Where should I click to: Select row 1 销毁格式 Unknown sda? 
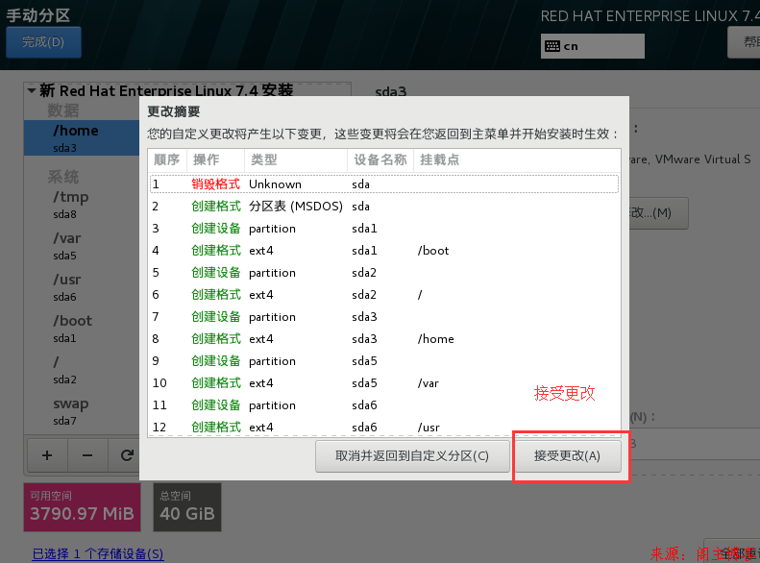tap(384, 184)
